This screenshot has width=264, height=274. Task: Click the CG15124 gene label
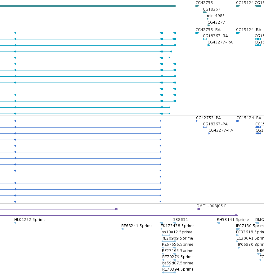244,2
